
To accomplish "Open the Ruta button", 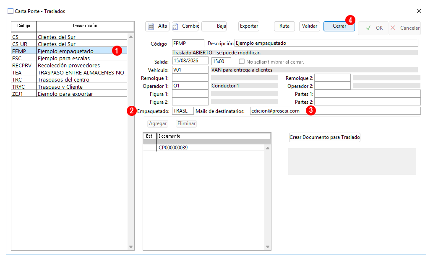I will 284,26.
